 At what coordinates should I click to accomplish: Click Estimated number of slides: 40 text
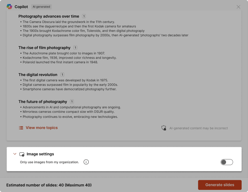coord(49,185)
